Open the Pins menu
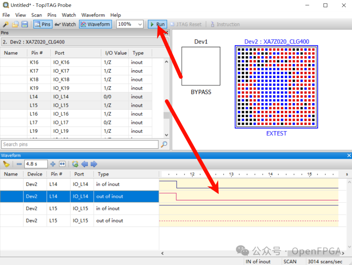 [x=51, y=15]
